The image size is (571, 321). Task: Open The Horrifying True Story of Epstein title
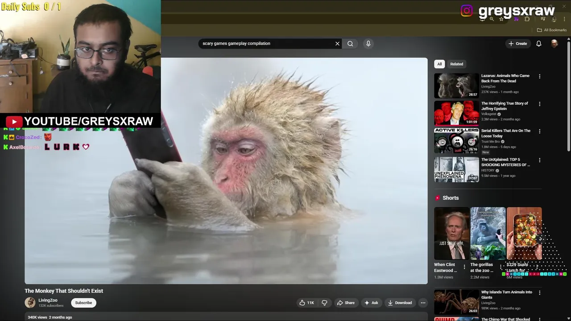point(505,106)
